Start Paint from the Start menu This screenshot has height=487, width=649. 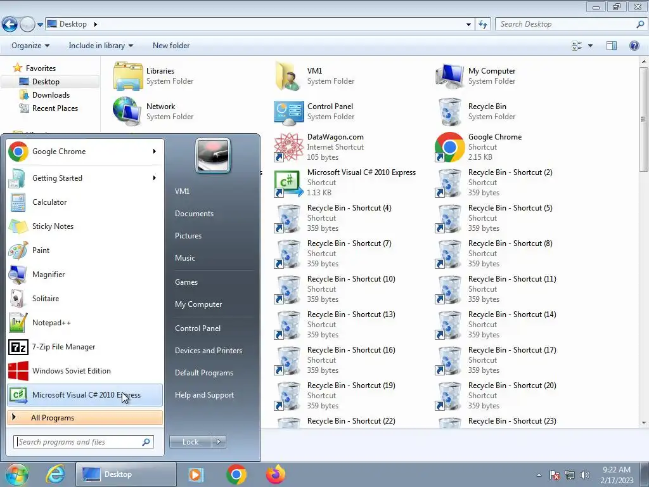point(85,250)
